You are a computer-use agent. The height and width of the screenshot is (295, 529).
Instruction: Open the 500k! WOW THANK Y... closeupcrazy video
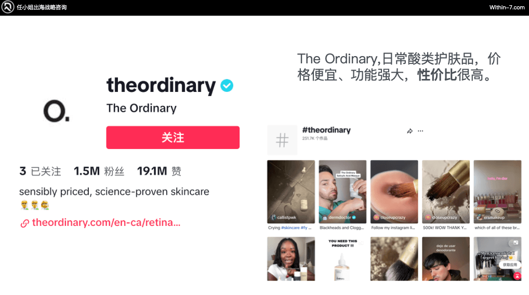(x=446, y=192)
